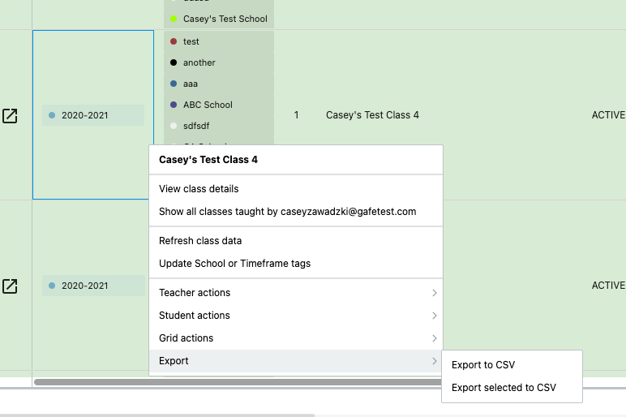The height and width of the screenshot is (417, 626).
Task: Click the red color dot beside 'test' tag
Action: tap(174, 41)
